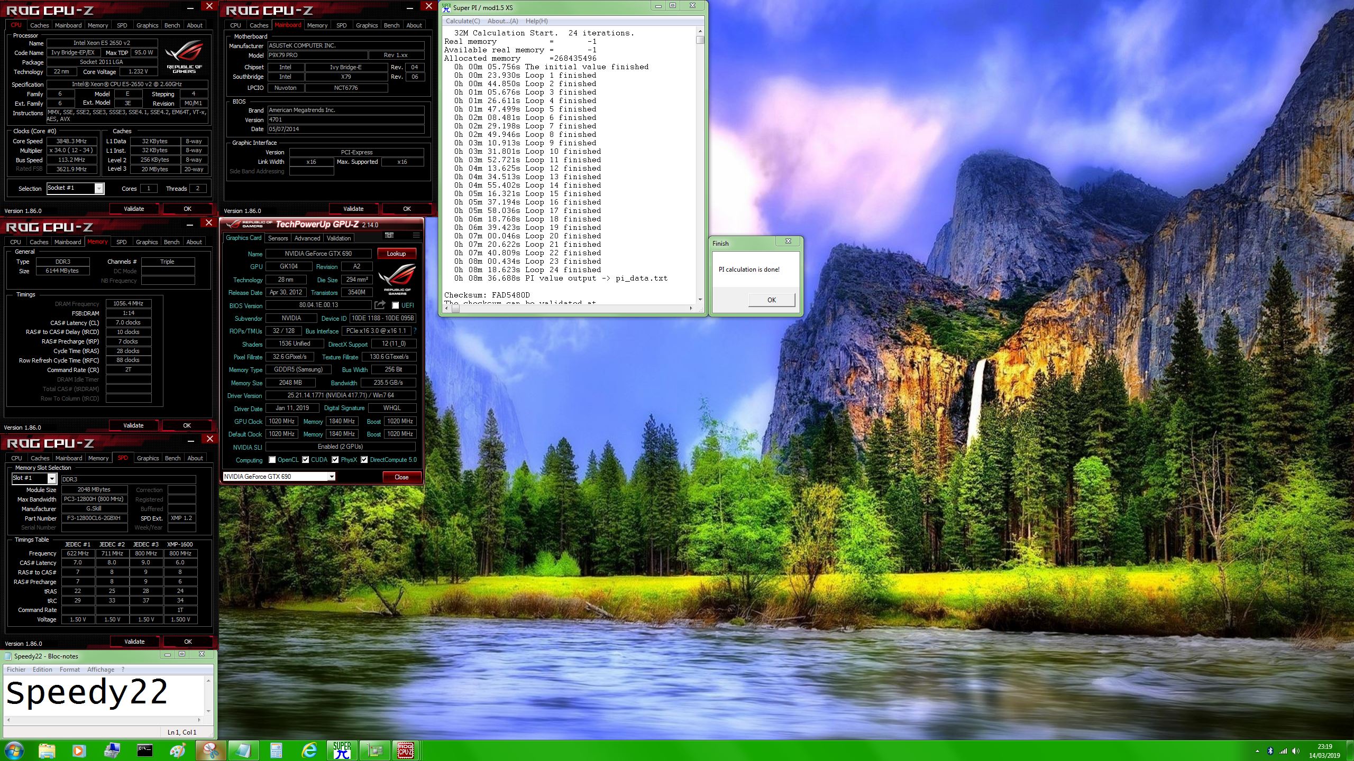Click the Part Number F3-12800CL6-2GBXH field
This screenshot has height=761, width=1354.
click(94, 518)
